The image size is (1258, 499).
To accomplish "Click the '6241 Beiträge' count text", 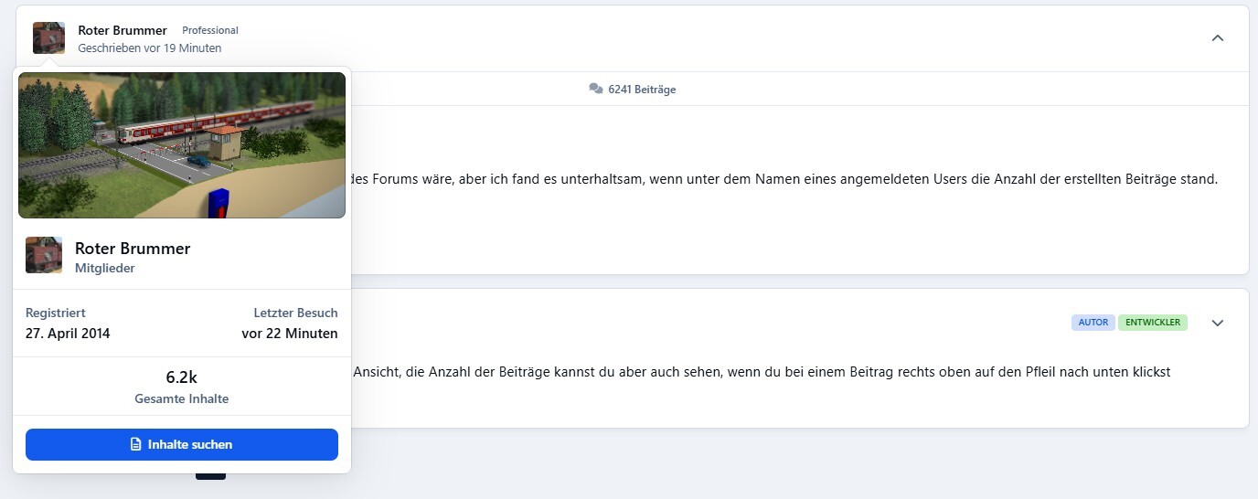I will pyautogui.click(x=642, y=90).
